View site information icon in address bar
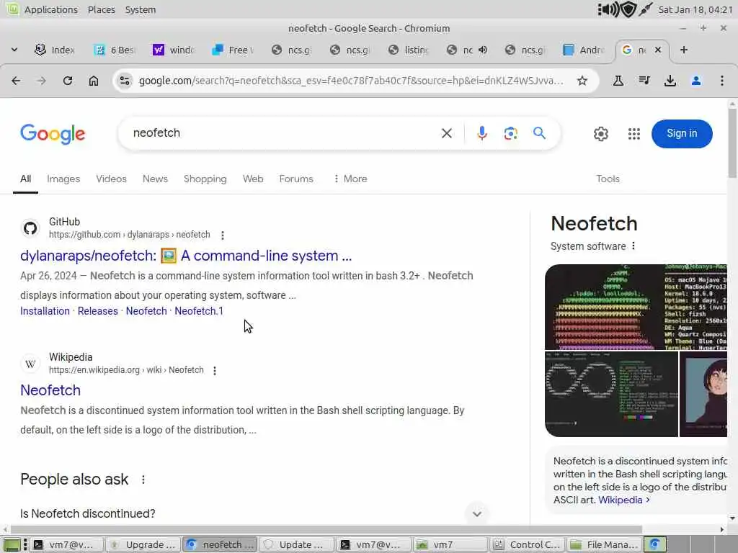The height and width of the screenshot is (553, 738). pos(125,81)
